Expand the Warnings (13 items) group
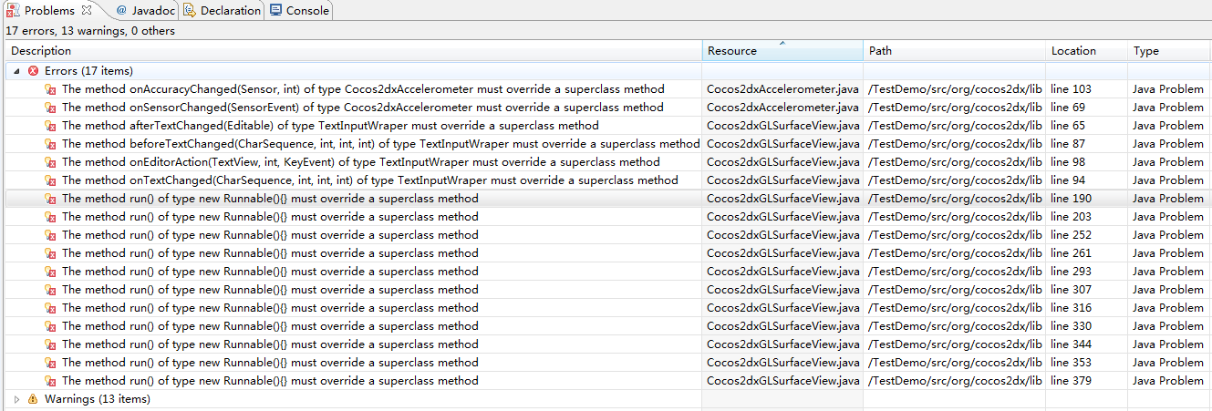The width and height of the screenshot is (1212, 411). 17,399
